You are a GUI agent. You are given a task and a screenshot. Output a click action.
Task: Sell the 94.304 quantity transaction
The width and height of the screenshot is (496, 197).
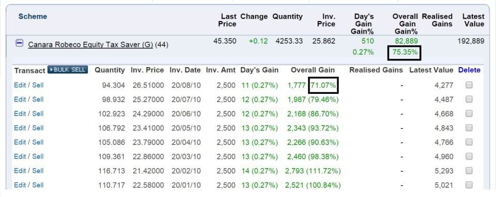(38, 85)
